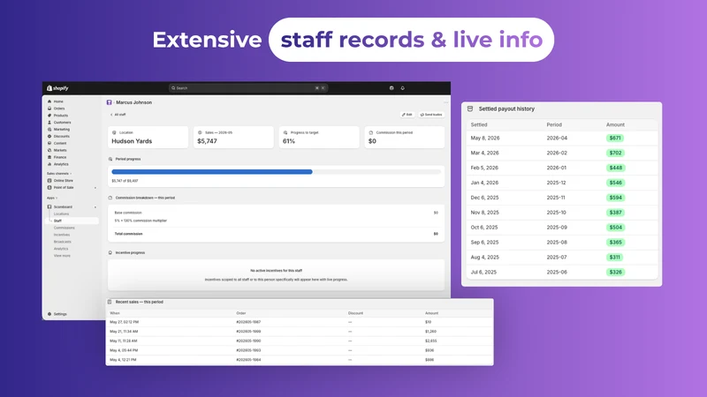The height and width of the screenshot is (397, 707).
Task: Click the Finance sidebar icon
Action: tap(49, 157)
